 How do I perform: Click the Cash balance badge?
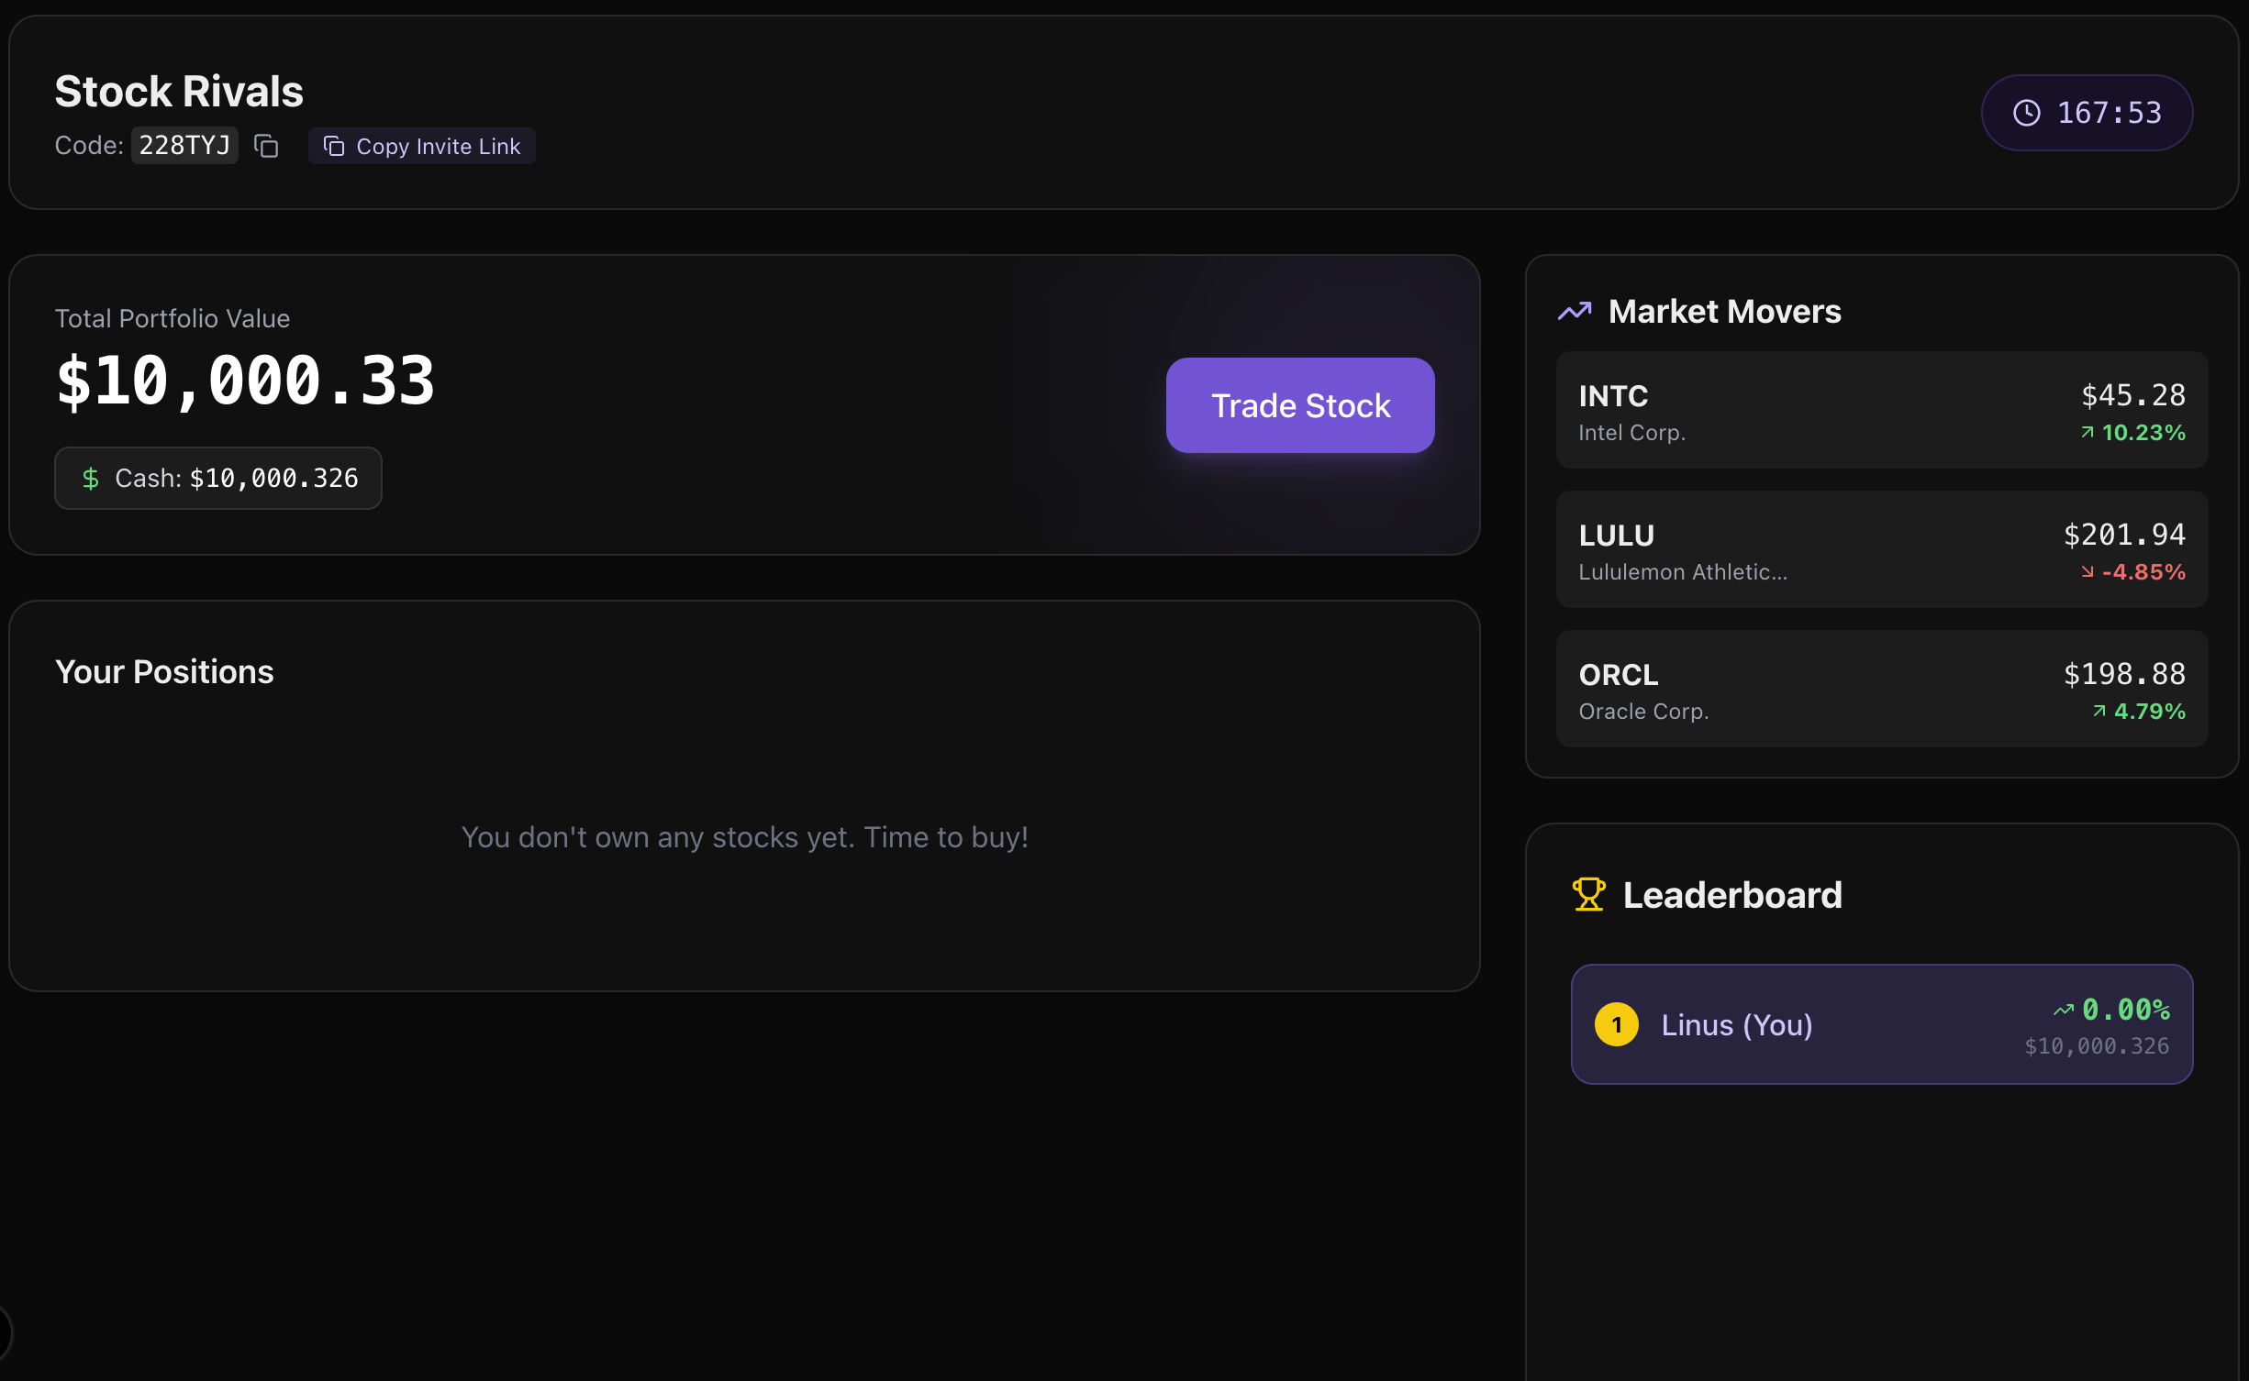pos(218,479)
